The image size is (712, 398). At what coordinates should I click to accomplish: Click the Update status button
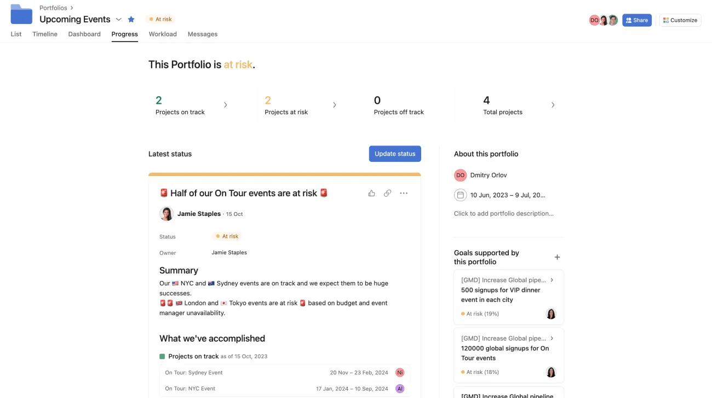(x=395, y=154)
